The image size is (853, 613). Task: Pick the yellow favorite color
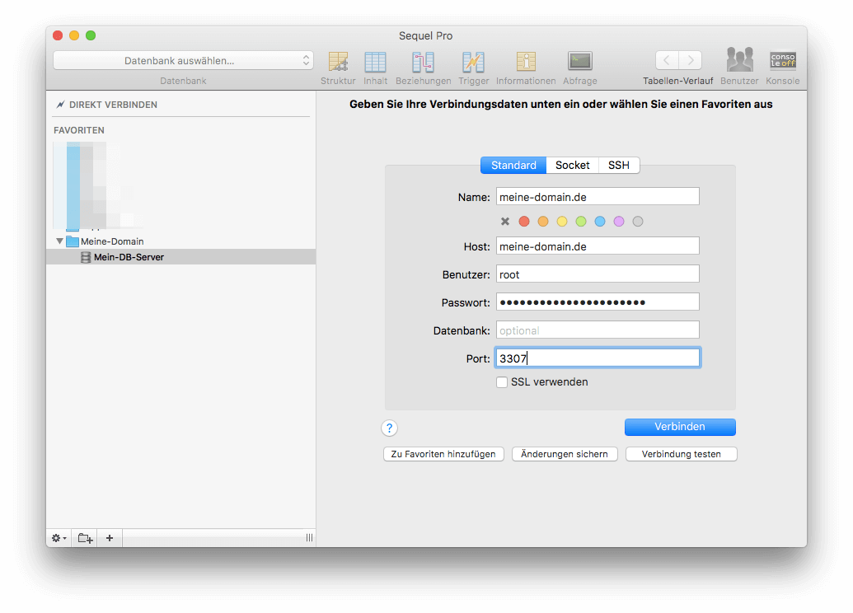pos(562,222)
